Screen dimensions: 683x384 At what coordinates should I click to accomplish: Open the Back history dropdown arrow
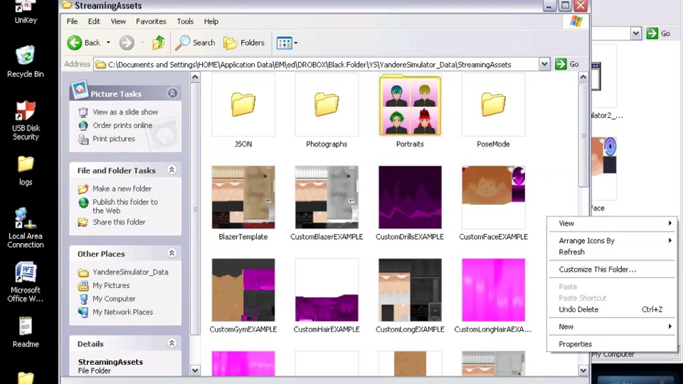(x=108, y=43)
